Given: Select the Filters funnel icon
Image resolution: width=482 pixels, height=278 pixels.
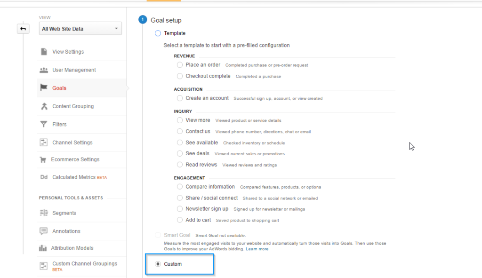Looking at the screenshot, I should click(x=45, y=124).
